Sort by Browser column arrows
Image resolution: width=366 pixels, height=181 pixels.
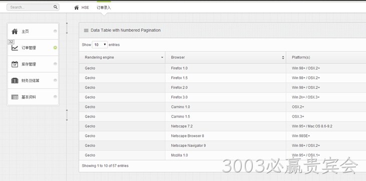pos(283,57)
